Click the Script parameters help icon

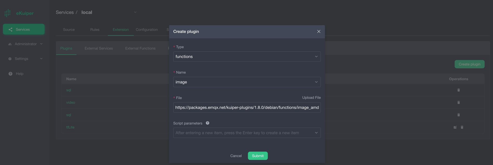[x=208, y=123]
